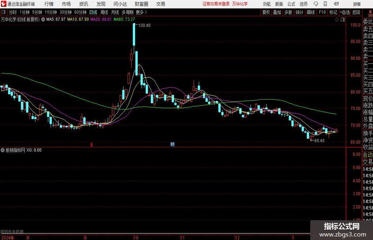Click the 游客 user label
Image resolution: width=373 pixels, height=240 pixels.
[x=356, y=4]
